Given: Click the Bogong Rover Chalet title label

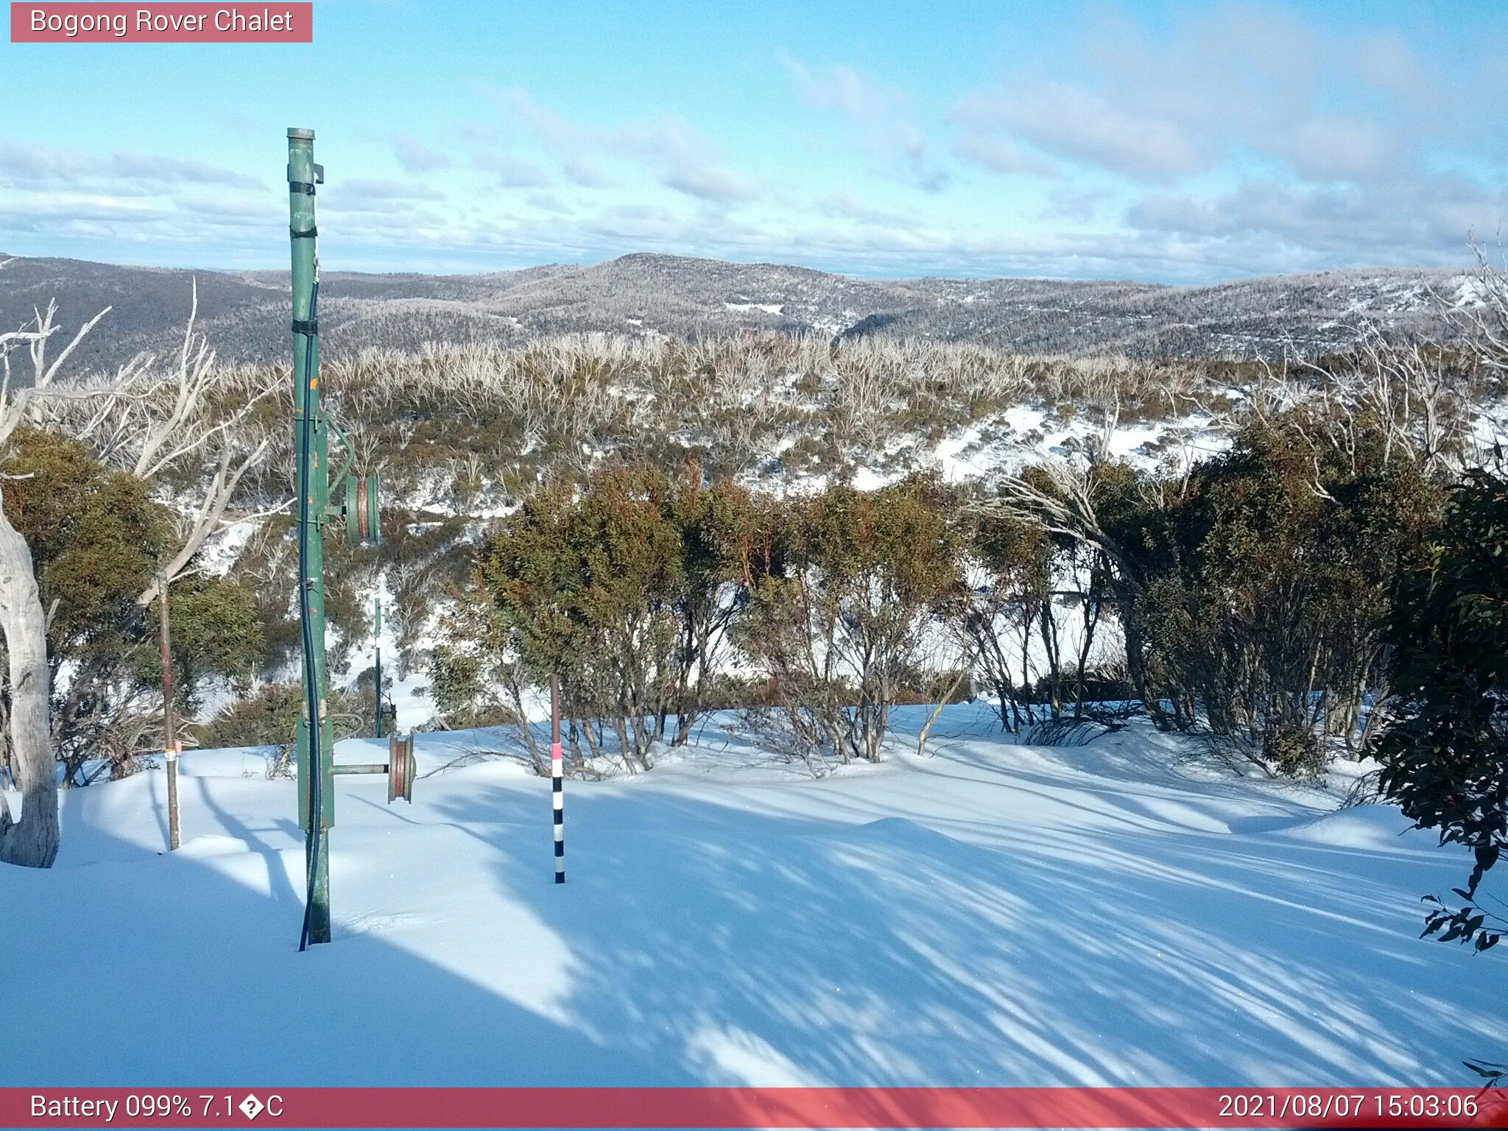Looking at the screenshot, I should pyautogui.click(x=161, y=21).
